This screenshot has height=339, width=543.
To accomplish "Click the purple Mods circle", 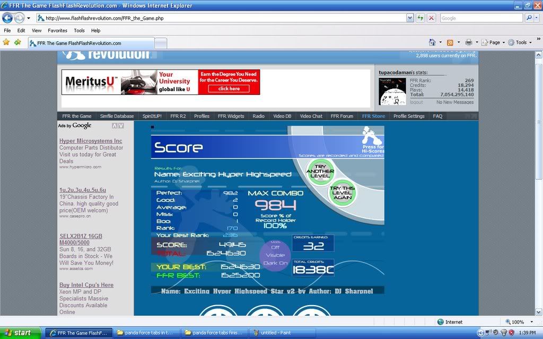I will pyautogui.click(x=275, y=255).
